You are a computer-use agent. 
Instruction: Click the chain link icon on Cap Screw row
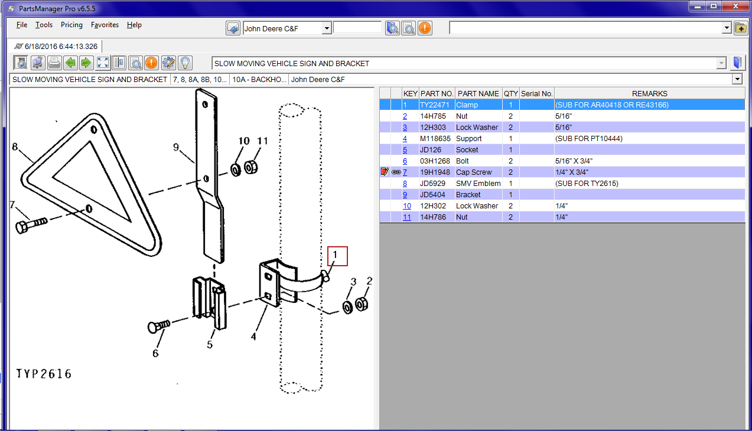pyautogui.click(x=396, y=172)
